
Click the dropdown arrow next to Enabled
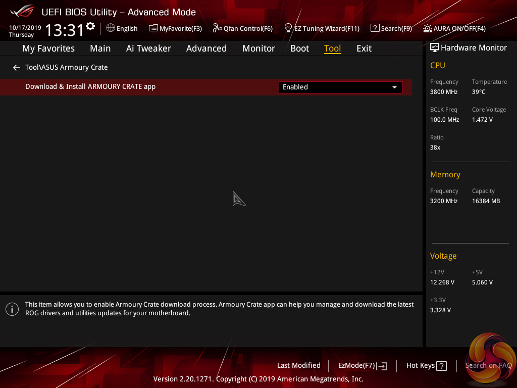394,87
